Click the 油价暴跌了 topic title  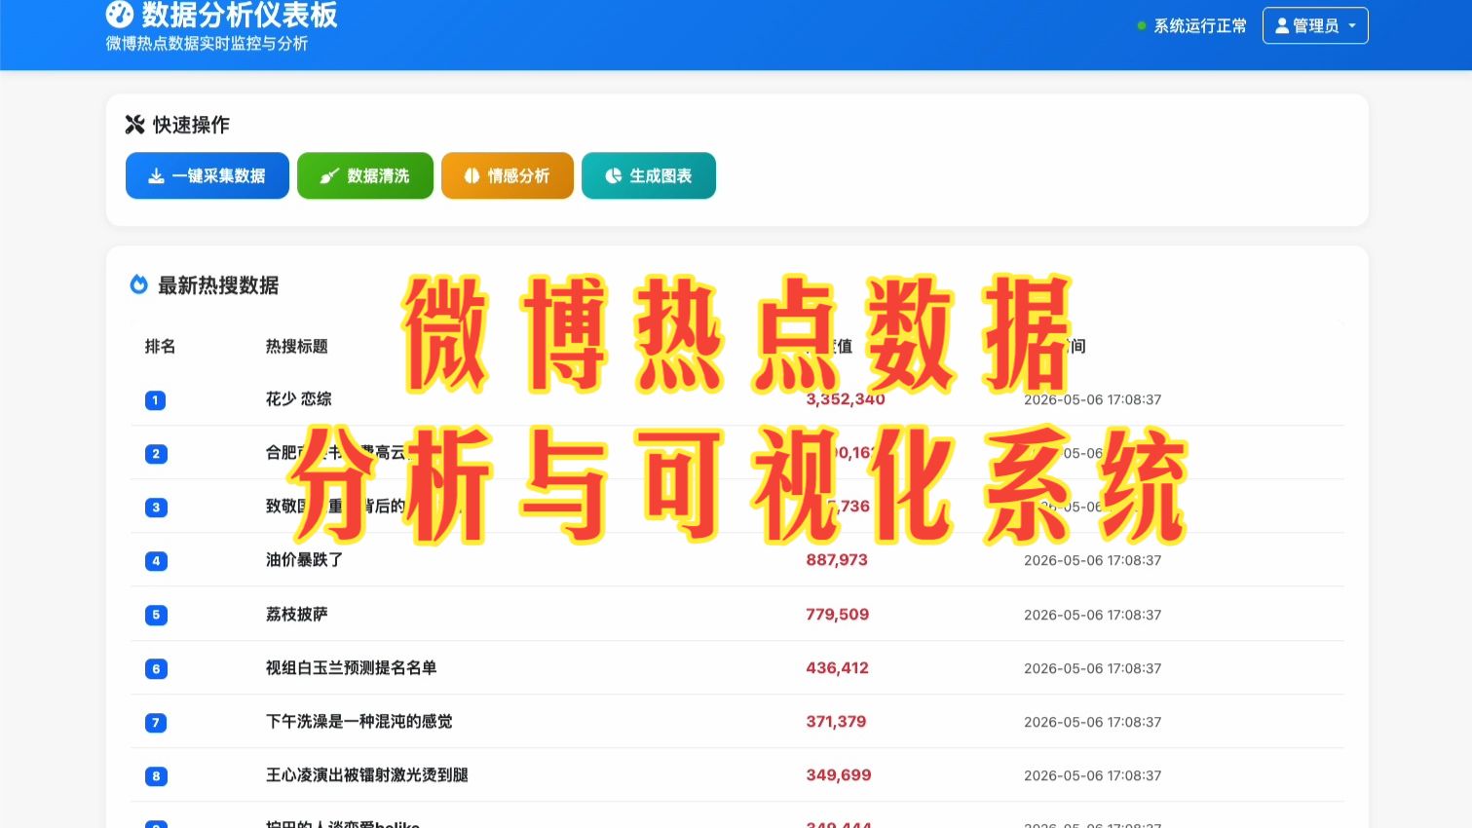(x=304, y=560)
